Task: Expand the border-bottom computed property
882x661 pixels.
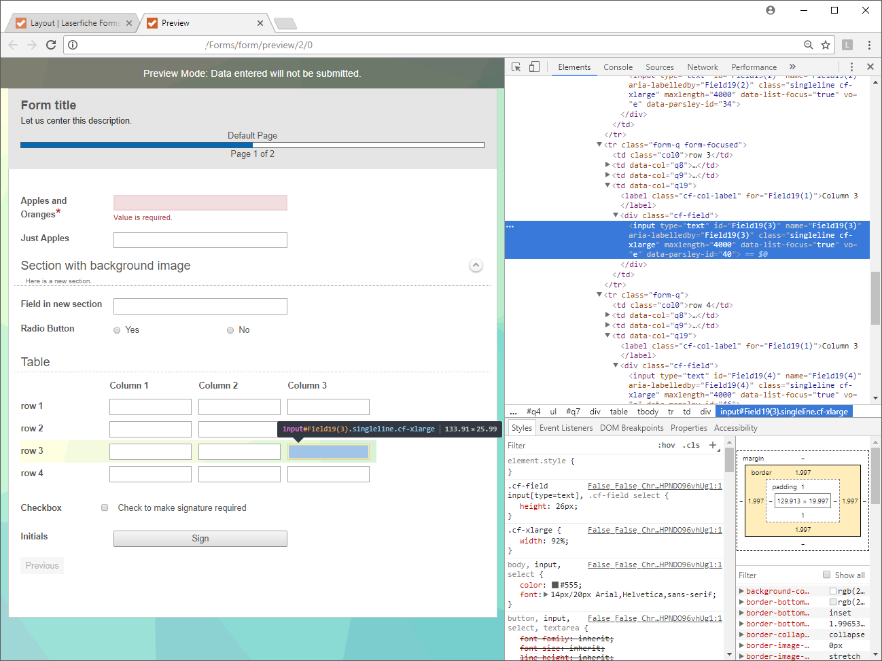Action: 741,602
